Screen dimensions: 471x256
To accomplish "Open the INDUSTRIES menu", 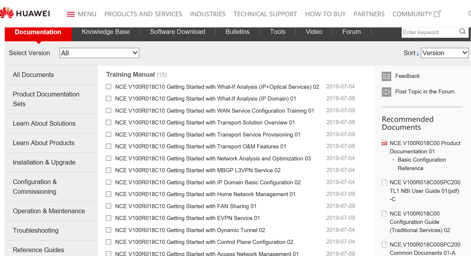I will point(208,14).
